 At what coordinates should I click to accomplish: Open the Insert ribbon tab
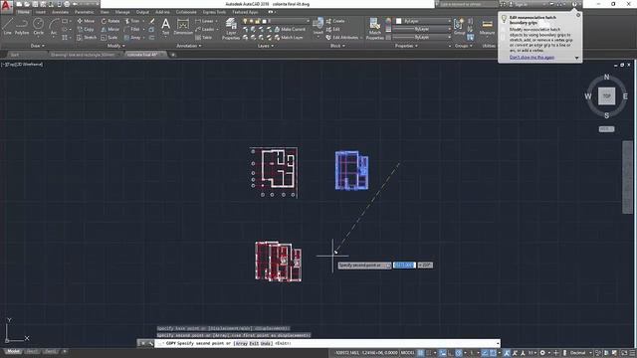(41, 12)
